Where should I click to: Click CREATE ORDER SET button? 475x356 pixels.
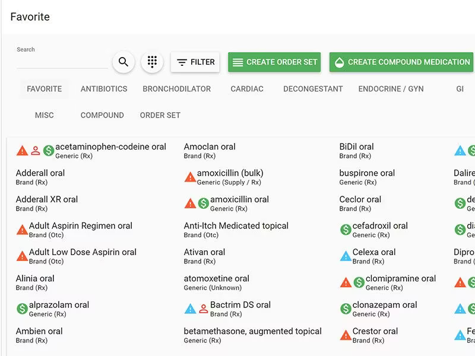pos(274,62)
